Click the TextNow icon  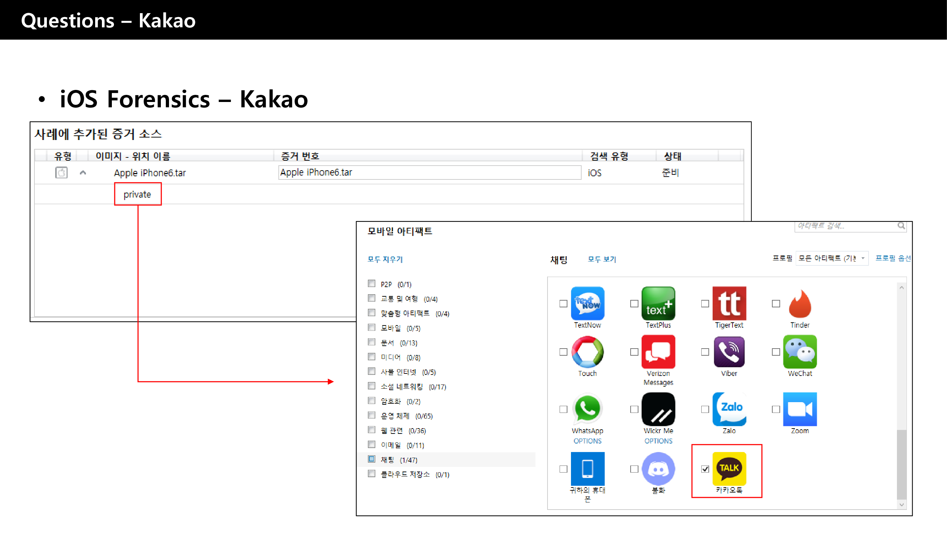pyautogui.click(x=587, y=303)
